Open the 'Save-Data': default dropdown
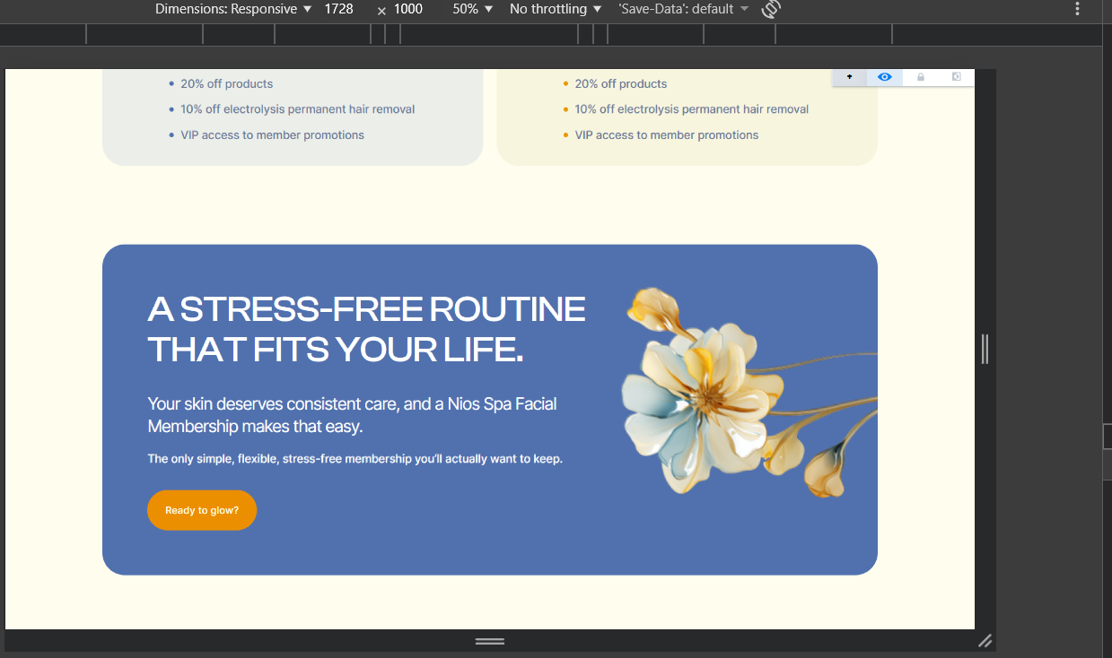The image size is (1112, 658). pos(683,9)
